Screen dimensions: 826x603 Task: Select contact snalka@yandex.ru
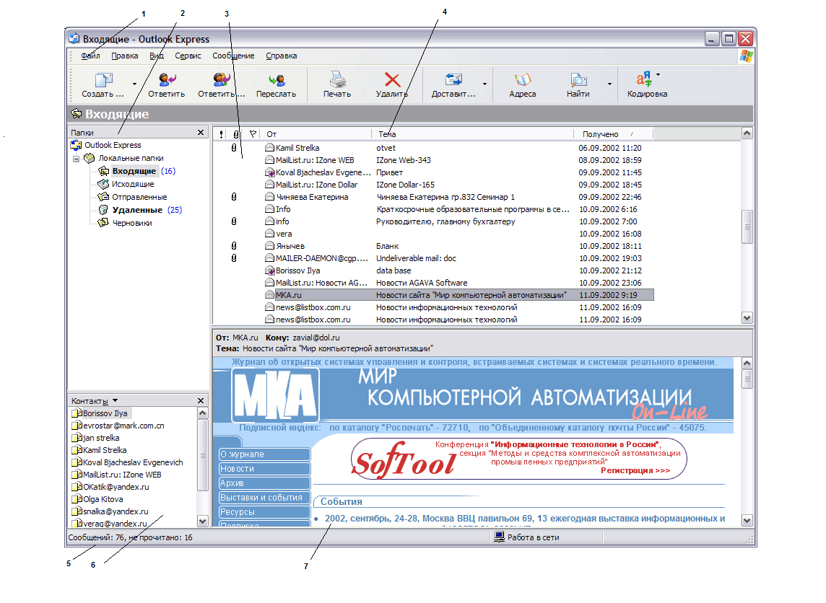click(110, 511)
